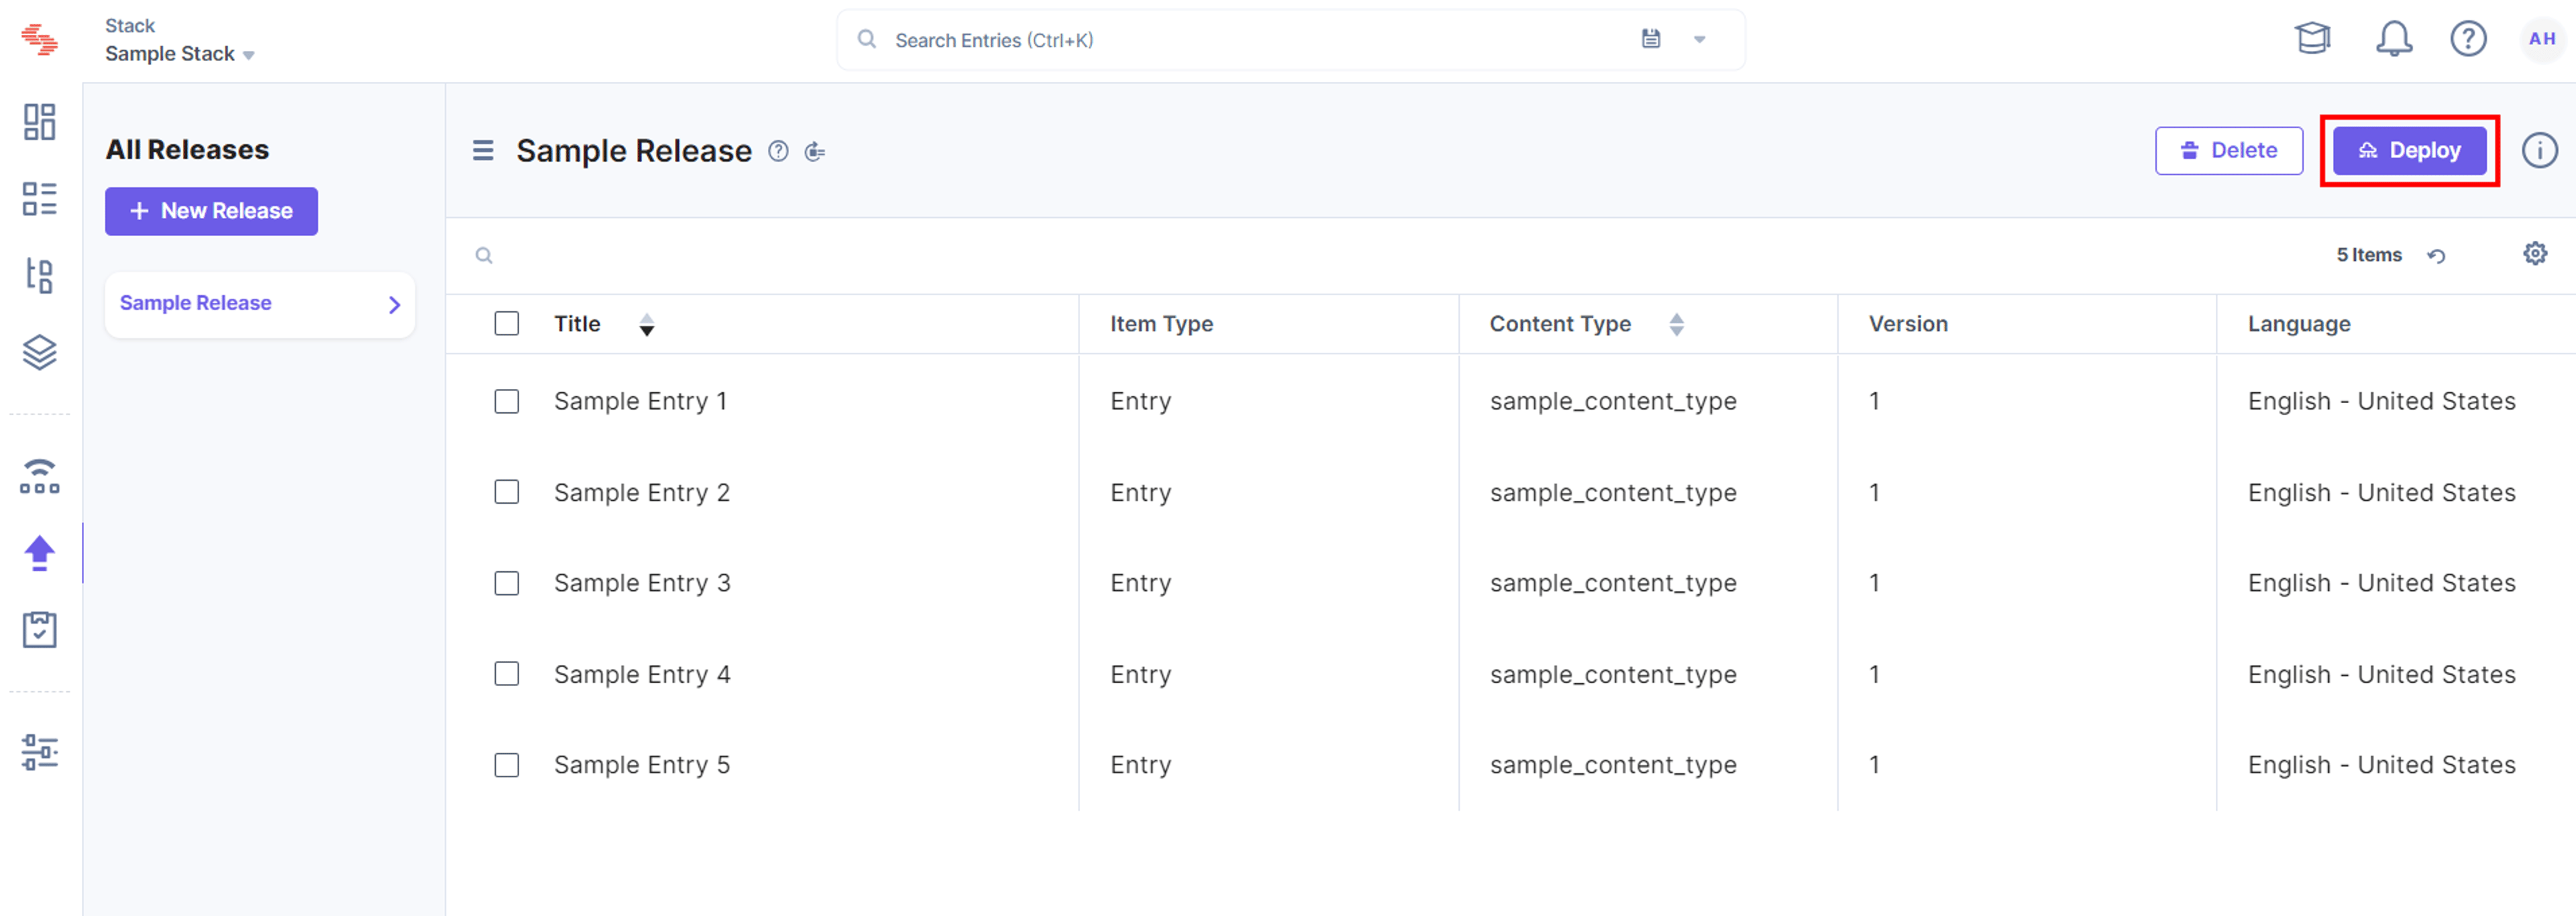Open the table settings gear icon

pyautogui.click(x=2535, y=254)
